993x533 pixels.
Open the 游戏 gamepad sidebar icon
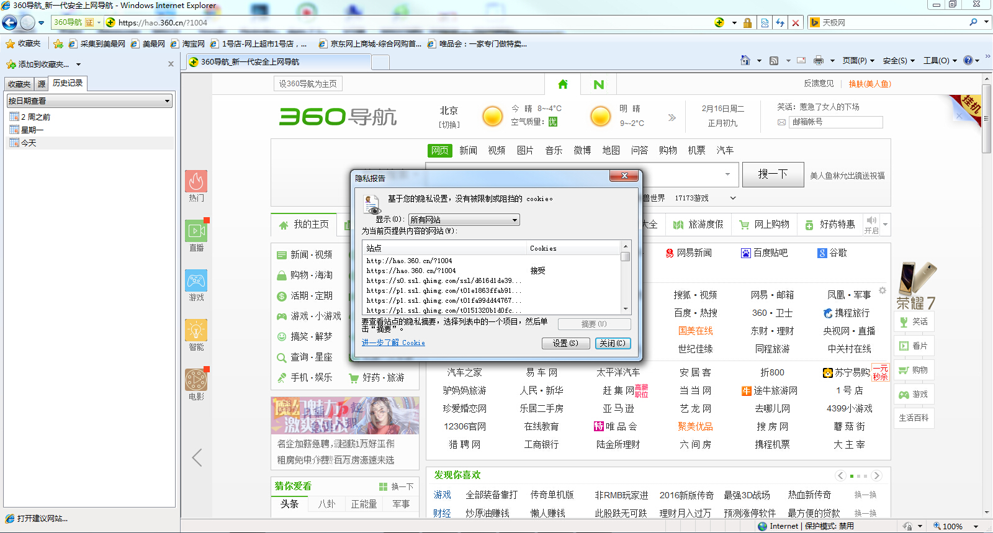196,280
